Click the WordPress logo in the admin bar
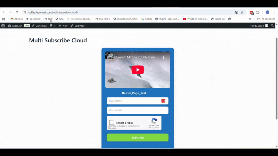This screenshot has height=156, width=278. pyautogui.click(x=3, y=26)
